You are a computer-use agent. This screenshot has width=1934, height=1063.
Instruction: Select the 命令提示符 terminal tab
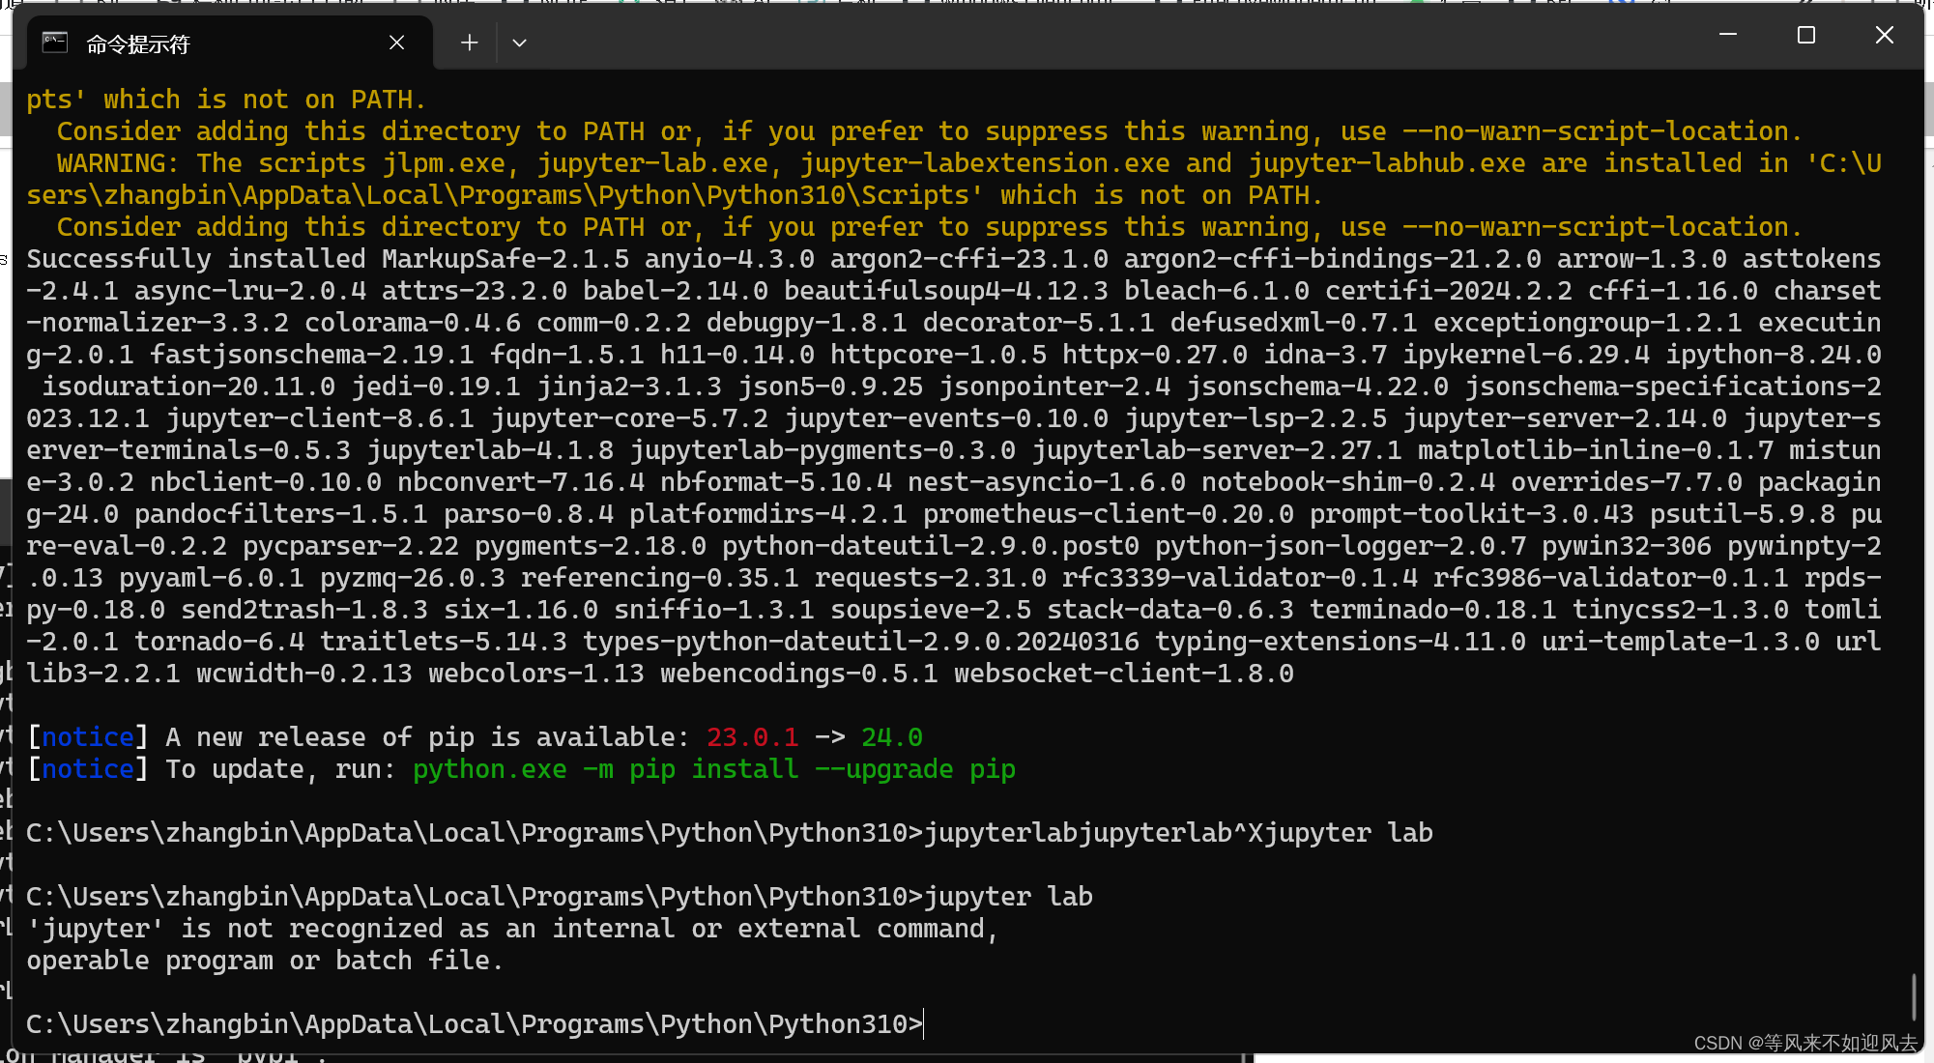(x=230, y=43)
